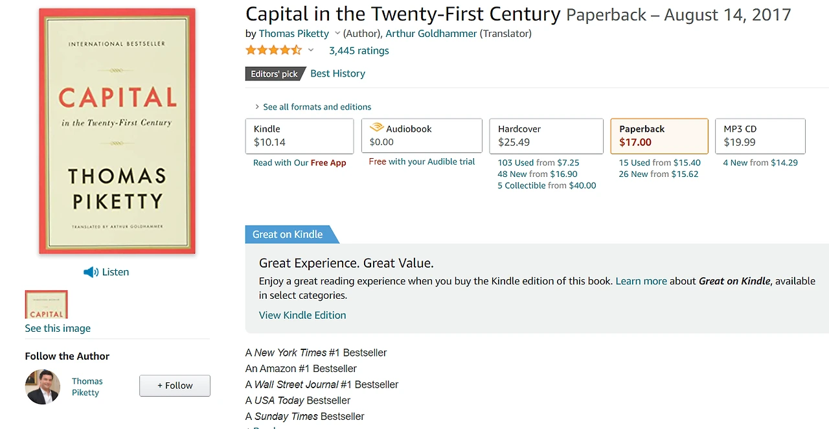This screenshot has width=829, height=429.
Task: Open the View Kindle Edition link
Action: (x=302, y=315)
